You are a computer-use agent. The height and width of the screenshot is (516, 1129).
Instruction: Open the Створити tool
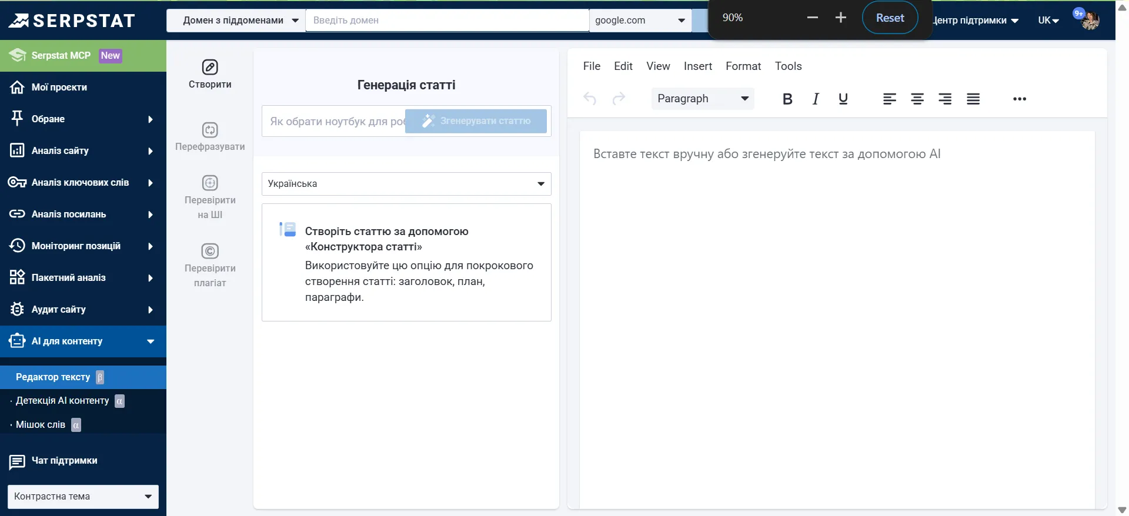[210, 74]
